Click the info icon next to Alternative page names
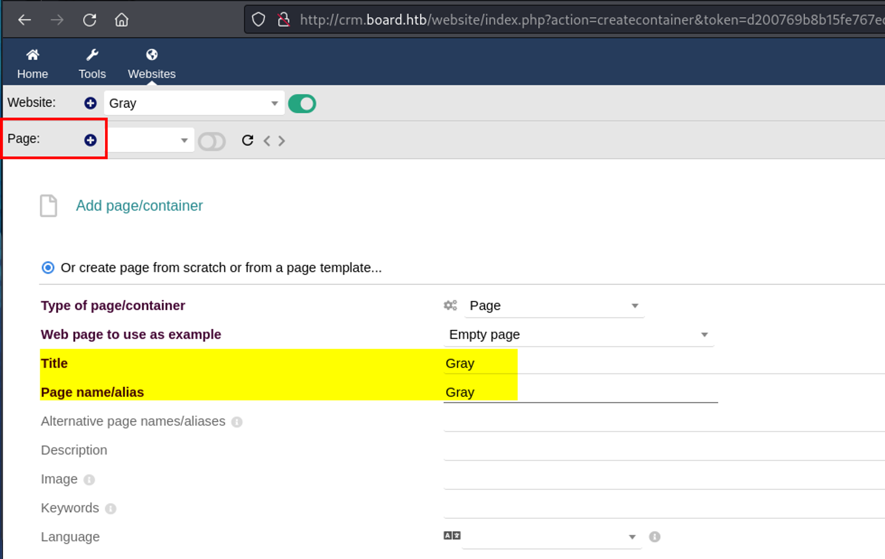This screenshot has width=885, height=559. [237, 422]
